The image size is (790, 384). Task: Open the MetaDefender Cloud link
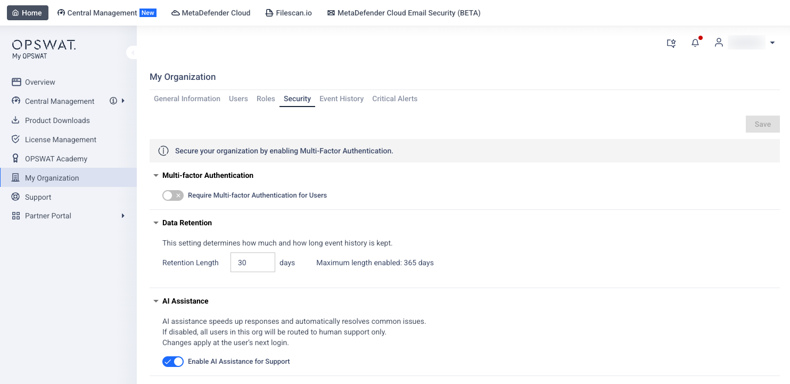coord(211,13)
